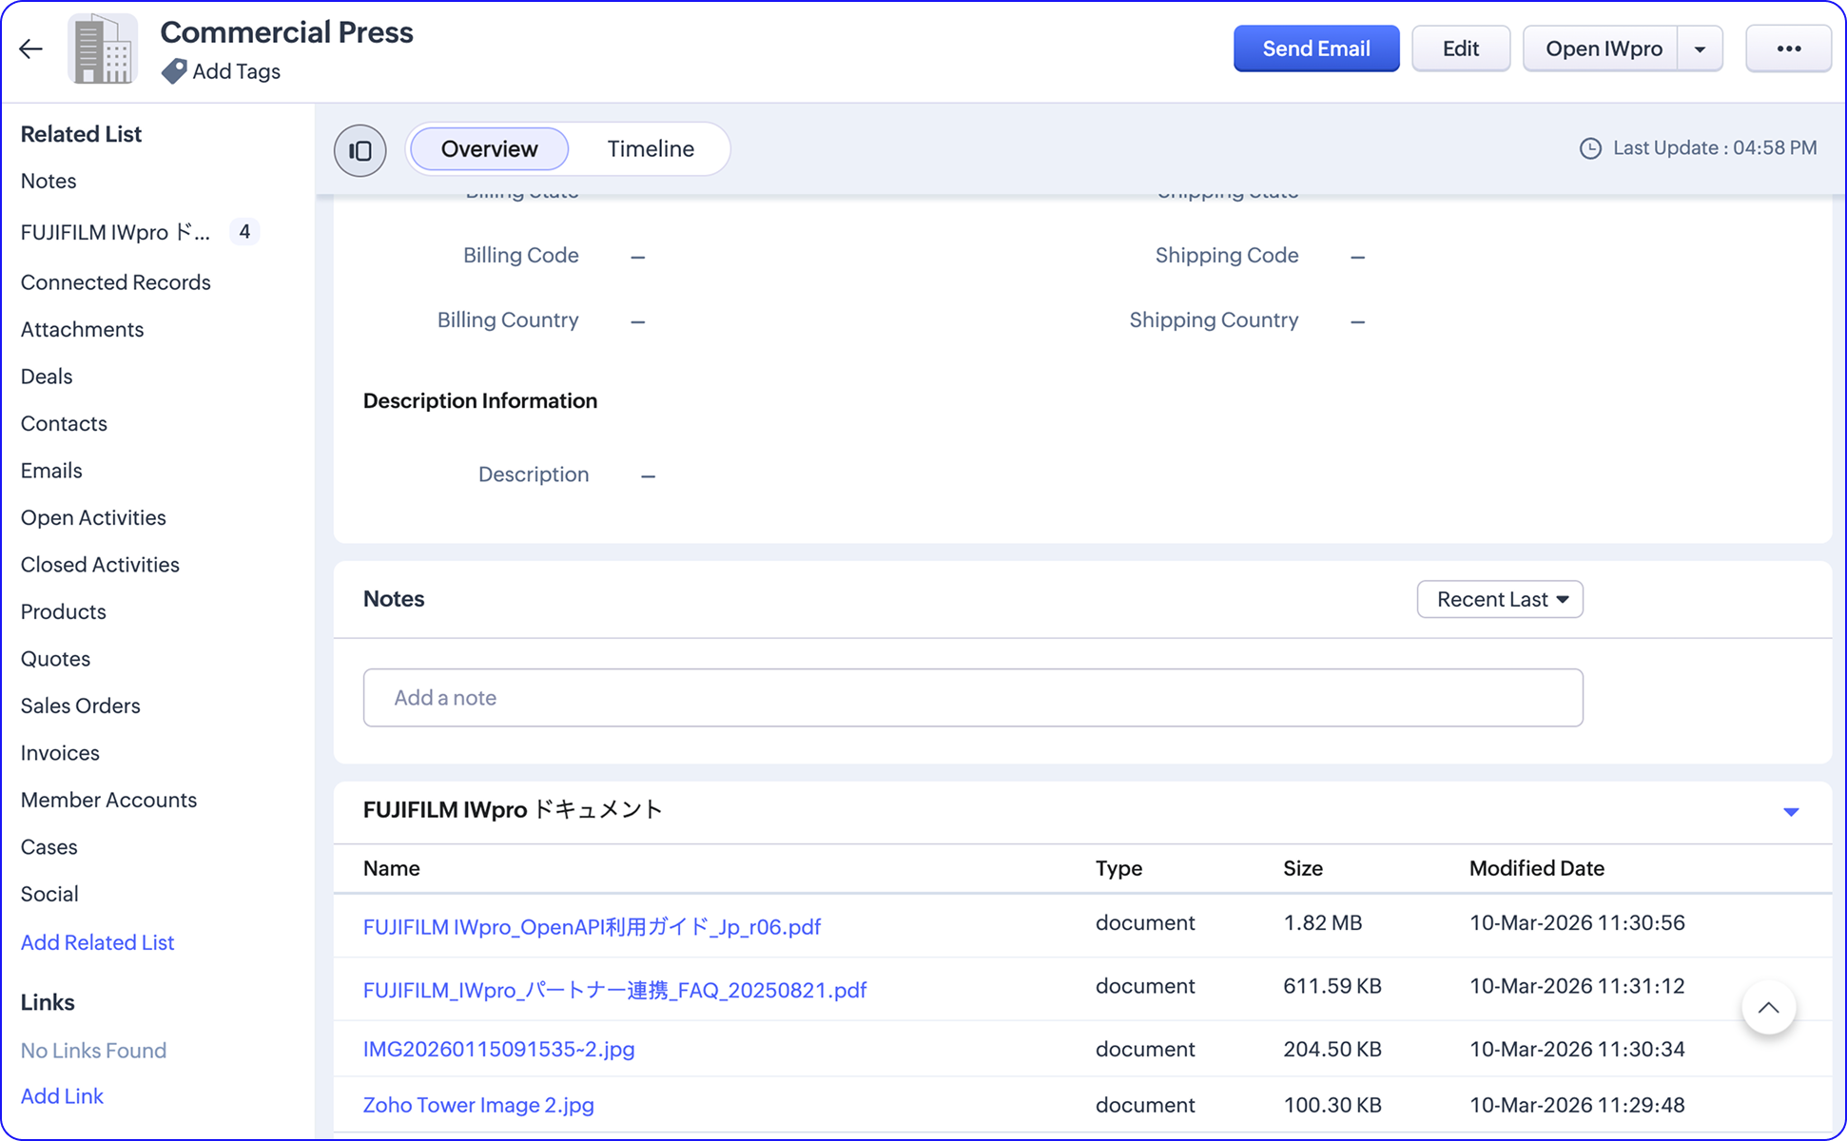1847x1141 pixels.
Task: Open the Recent Last sort dropdown
Action: 1500,599
